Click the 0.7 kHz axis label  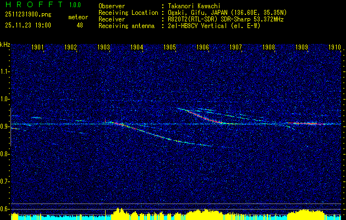(x=4, y=182)
